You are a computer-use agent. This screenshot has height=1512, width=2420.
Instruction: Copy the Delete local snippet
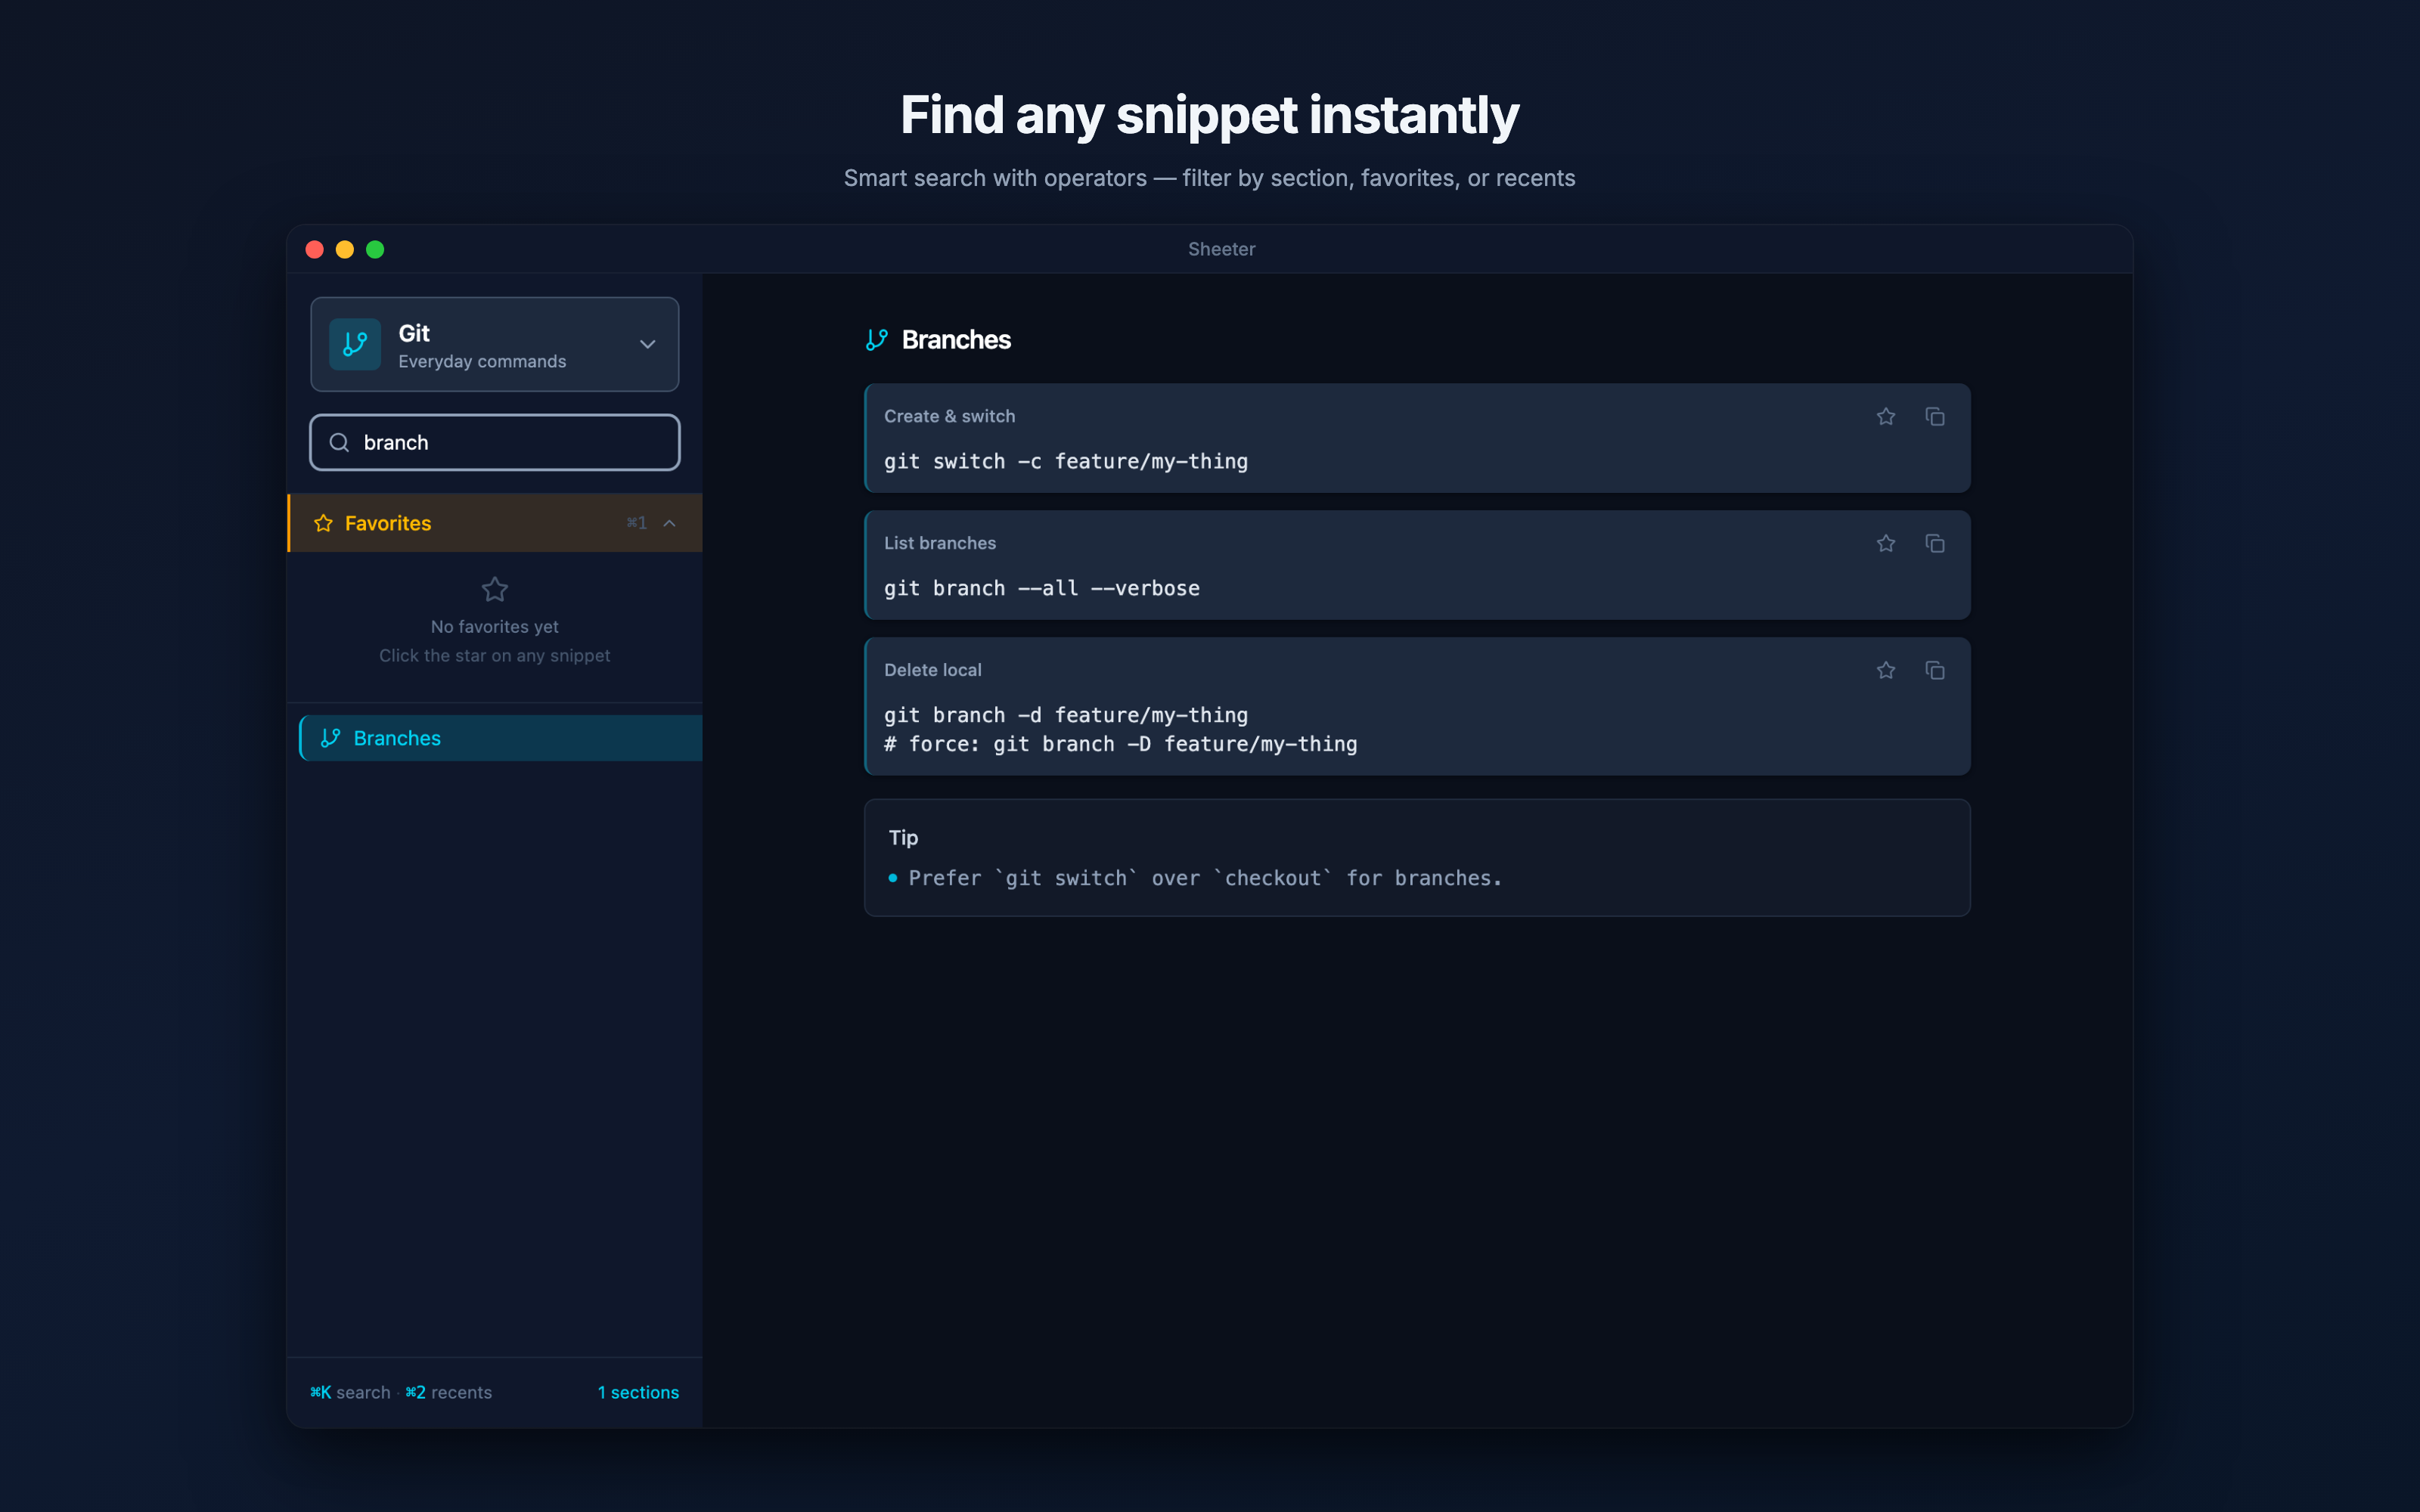pos(1934,670)
